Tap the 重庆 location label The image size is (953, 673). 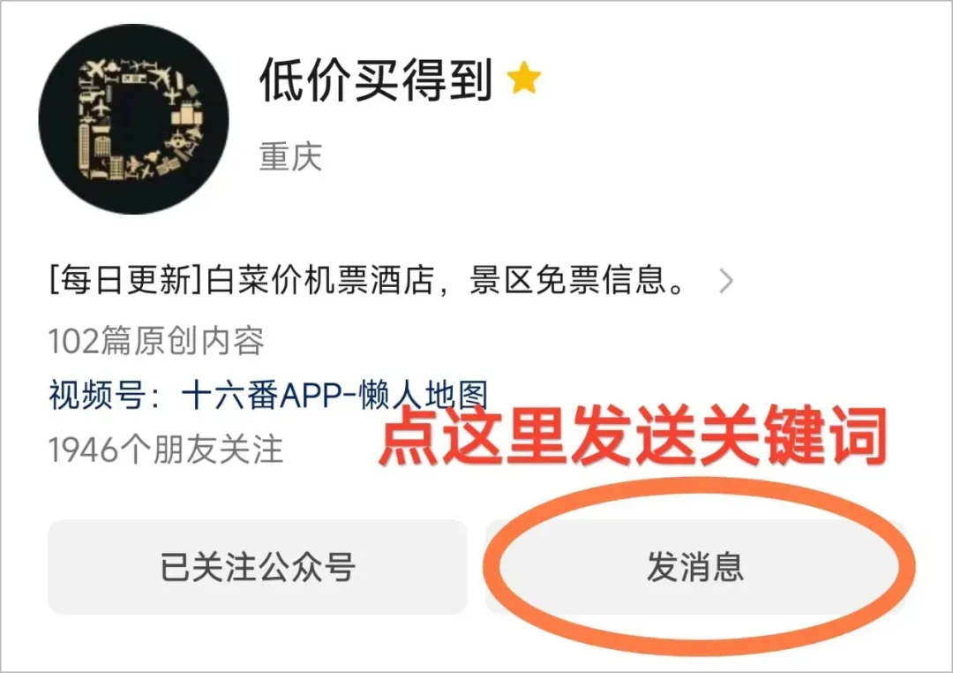click(x=290, y=157)
